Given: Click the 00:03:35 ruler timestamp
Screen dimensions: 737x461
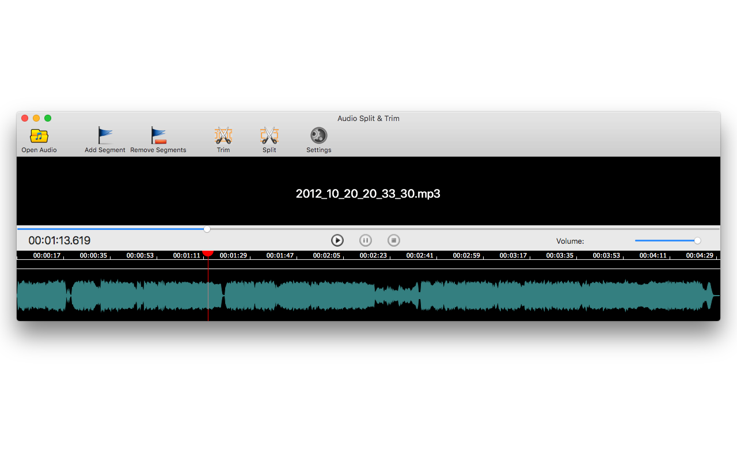Looking at the screenshot, I should tap(560, 255).
